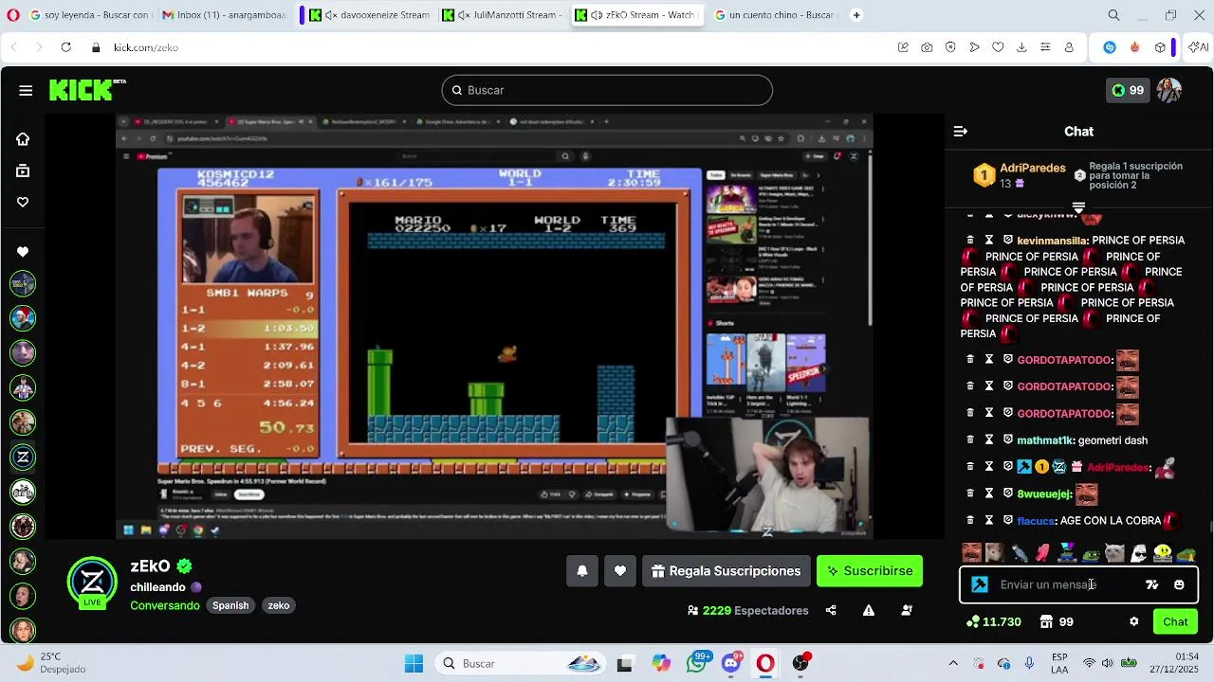The height and width of the screenshot is (682, 1214).
Task: Open the emoji picker in the message box
Action: [1179, 585]
